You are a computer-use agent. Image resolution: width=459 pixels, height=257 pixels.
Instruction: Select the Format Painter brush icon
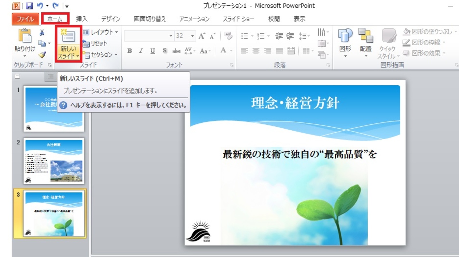(x=42, y=55)
